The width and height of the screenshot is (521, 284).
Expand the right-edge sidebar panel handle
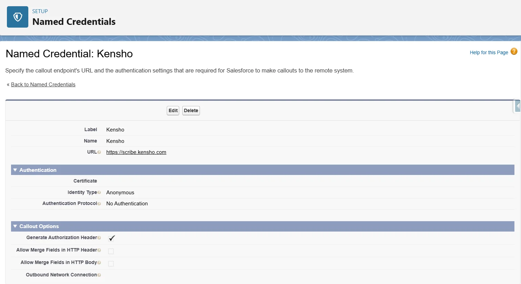click(x=517, y=106)
